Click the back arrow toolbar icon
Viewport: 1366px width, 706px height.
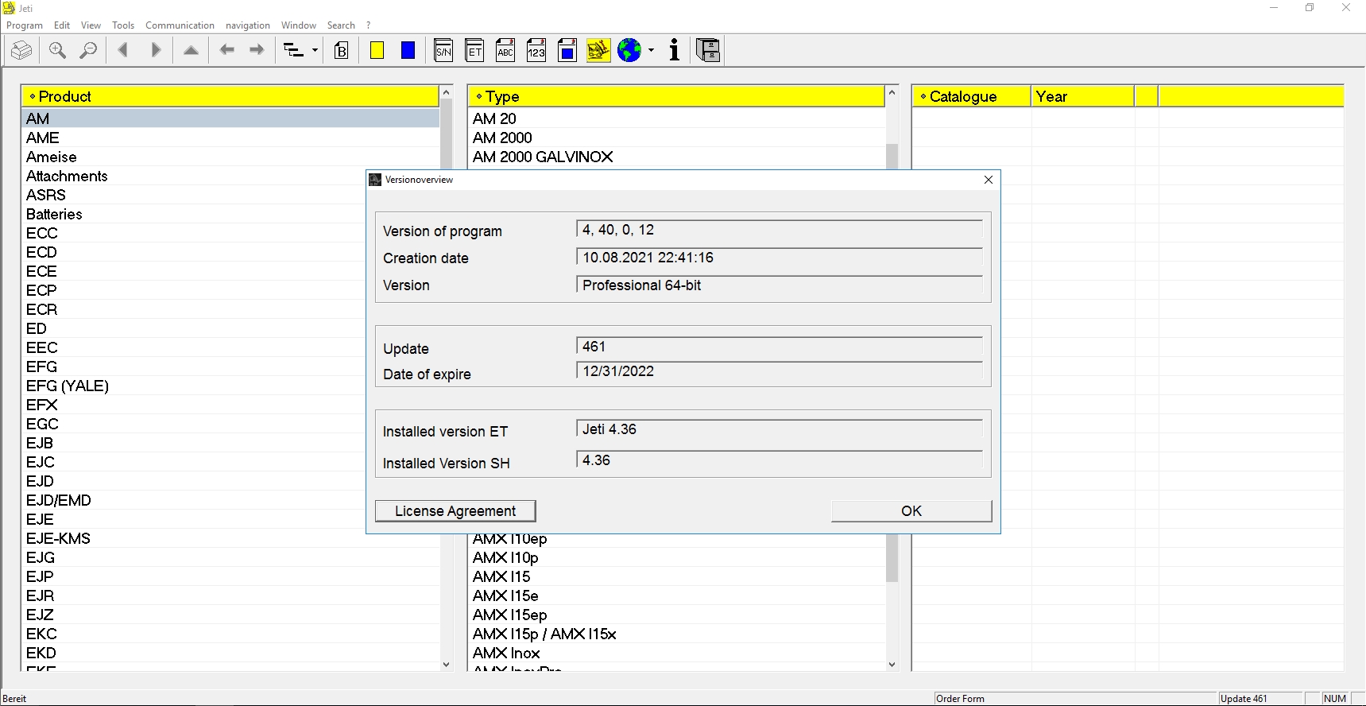[x=227, y=51]
